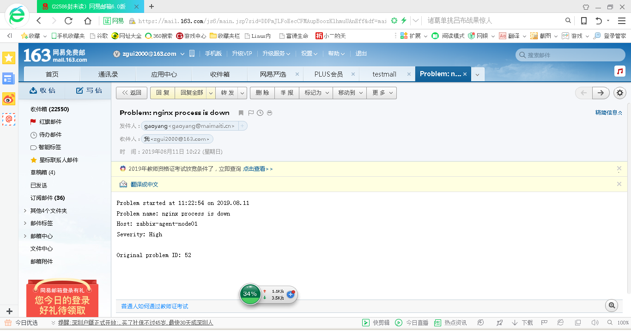Close the PLUS会员 tab
Viewport: 631px width, 336px height.
pyautogui.click(x=353, y=74)
